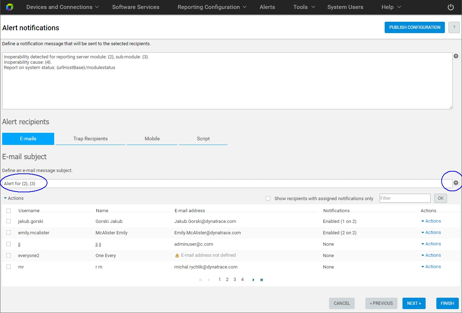Open gear settings beside e-mail subject field
The width and height of the screenshot is (462, 313).
[456, 183]
